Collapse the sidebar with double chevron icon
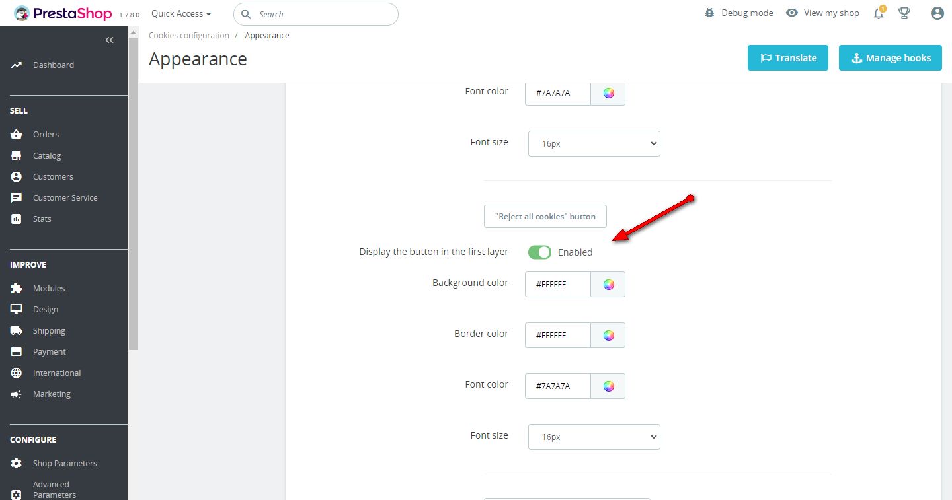The image size is (952, 500). coord(110,40)
